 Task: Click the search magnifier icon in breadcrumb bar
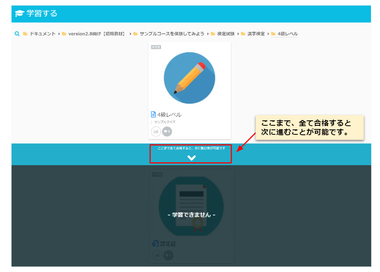click(x=17, y=34)
